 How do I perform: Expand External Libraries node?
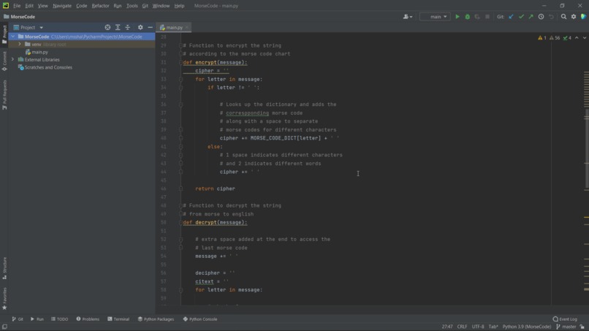(x=12, y=59)
